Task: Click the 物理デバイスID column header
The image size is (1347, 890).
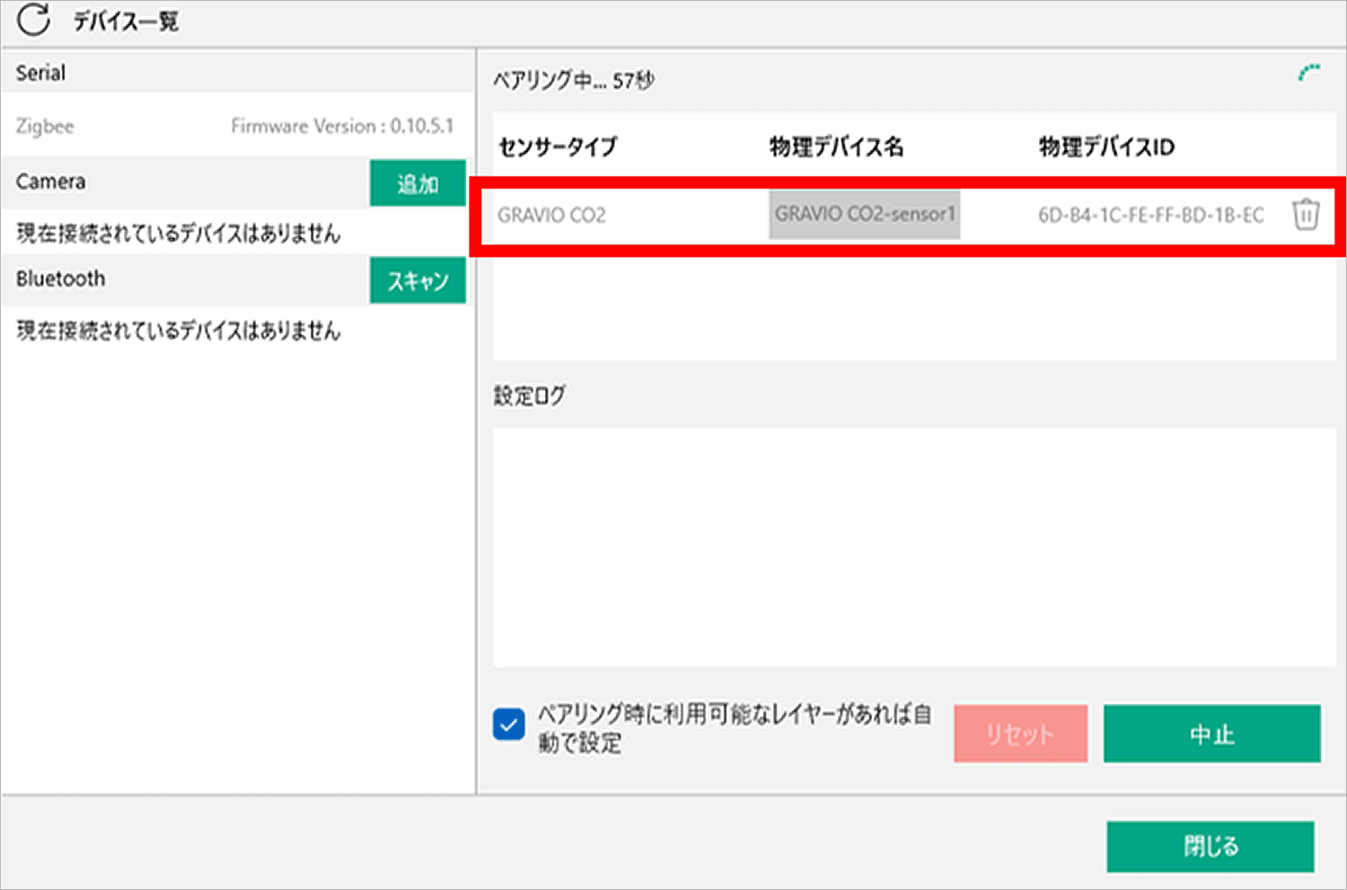Action: click(x=1106, y=146)
